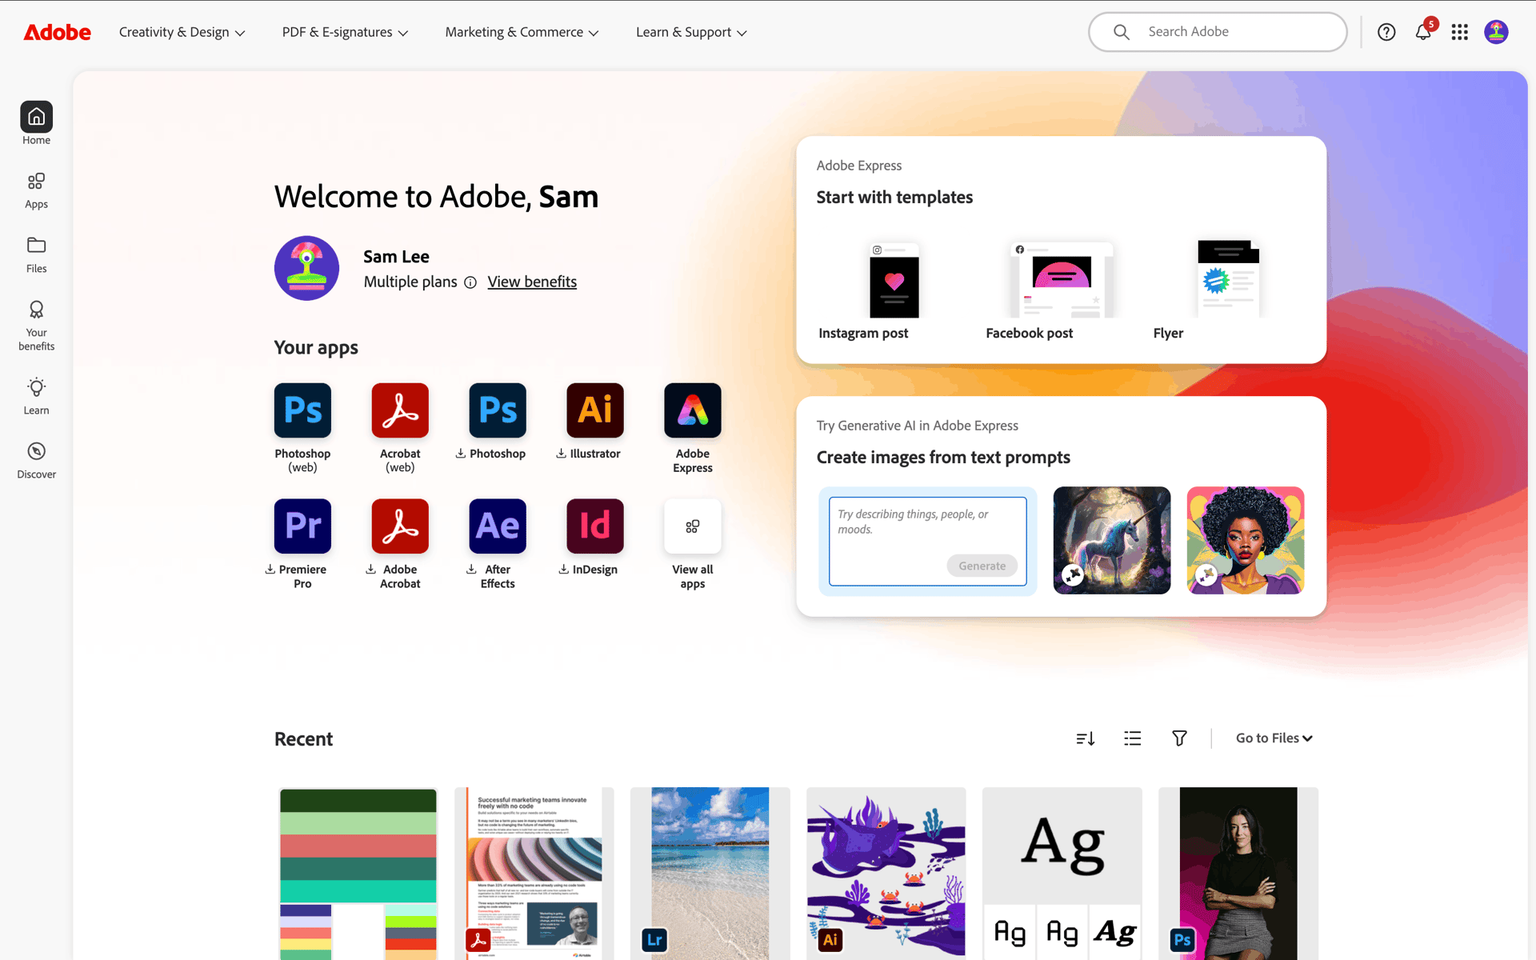
Task: Expand the Learn & Support menu
Action: coord(691,32)
